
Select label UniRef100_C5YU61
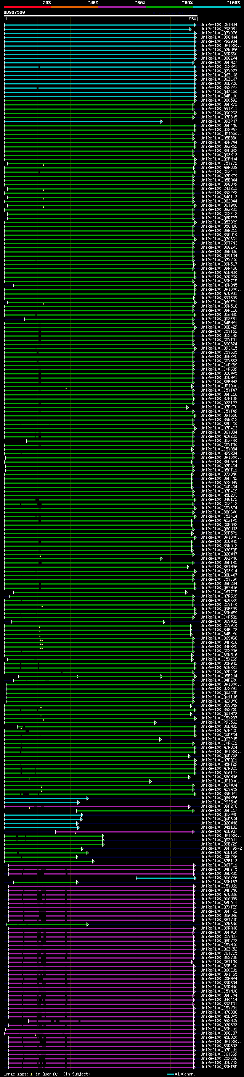(219, 886)
